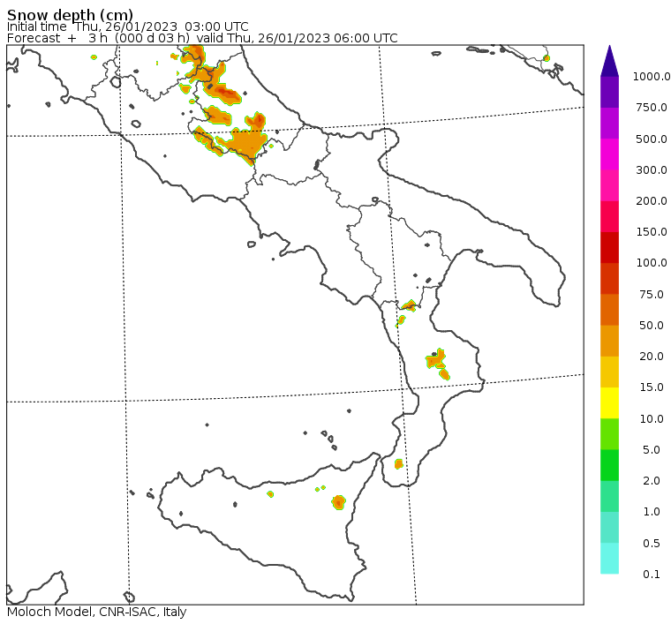Image resolution: width=671 pixels, height=624 pixels.
Task: Click the "Initial time" line with 03:00 UTC
Action: [x=127, y=26]
